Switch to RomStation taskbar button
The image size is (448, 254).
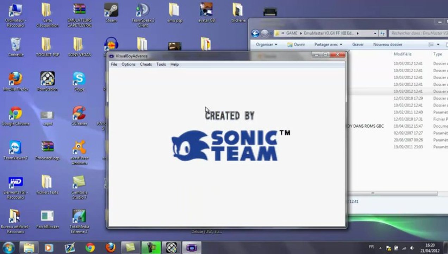click(x=172, y=247)
